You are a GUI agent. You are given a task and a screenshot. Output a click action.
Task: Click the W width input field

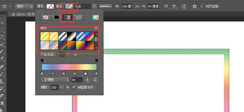(127, 6)
